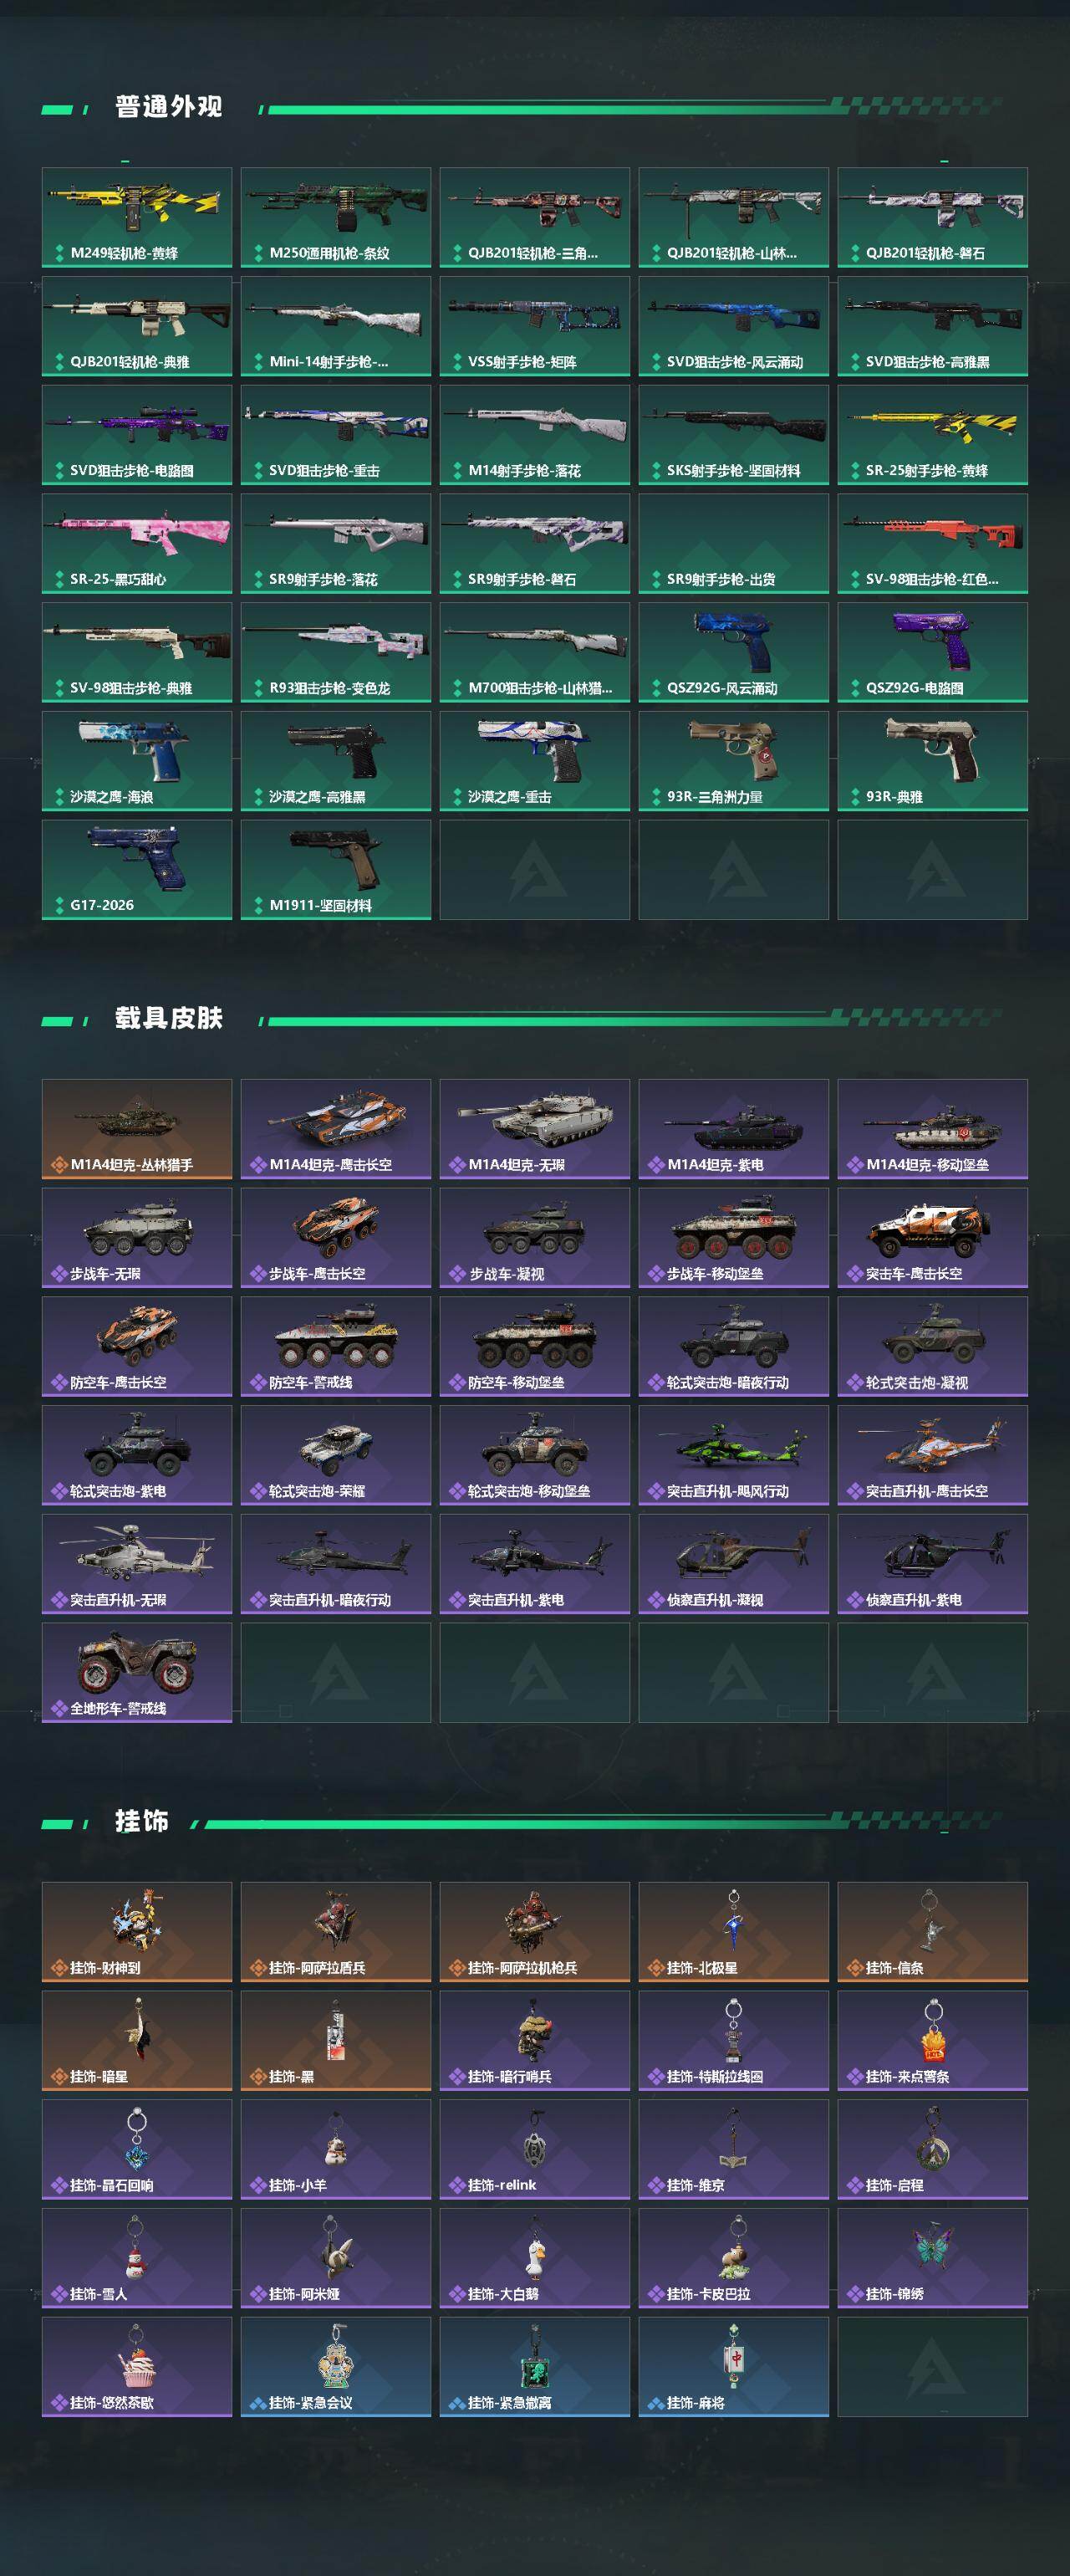Image resolution: width=1070 pixels, height=2576 pixels.
Task: Click the 挂饰-来点薯条 fries charm
Action: coord(932,2041)
